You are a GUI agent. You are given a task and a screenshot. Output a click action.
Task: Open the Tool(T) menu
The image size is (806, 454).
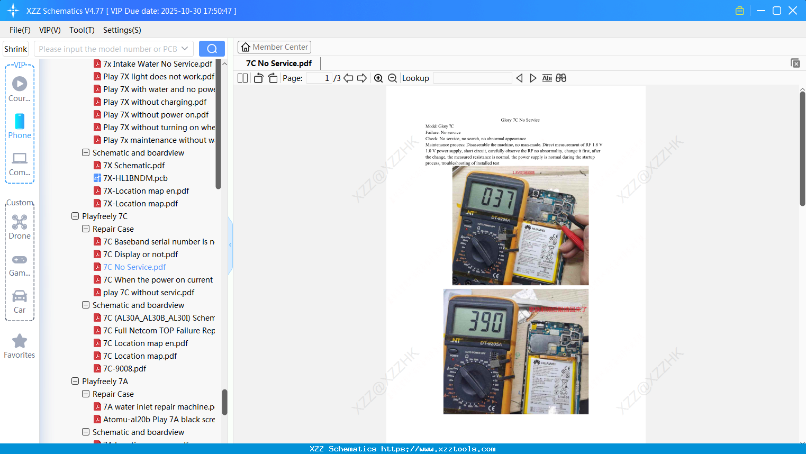pyautogui.click(x=82, y=30)
